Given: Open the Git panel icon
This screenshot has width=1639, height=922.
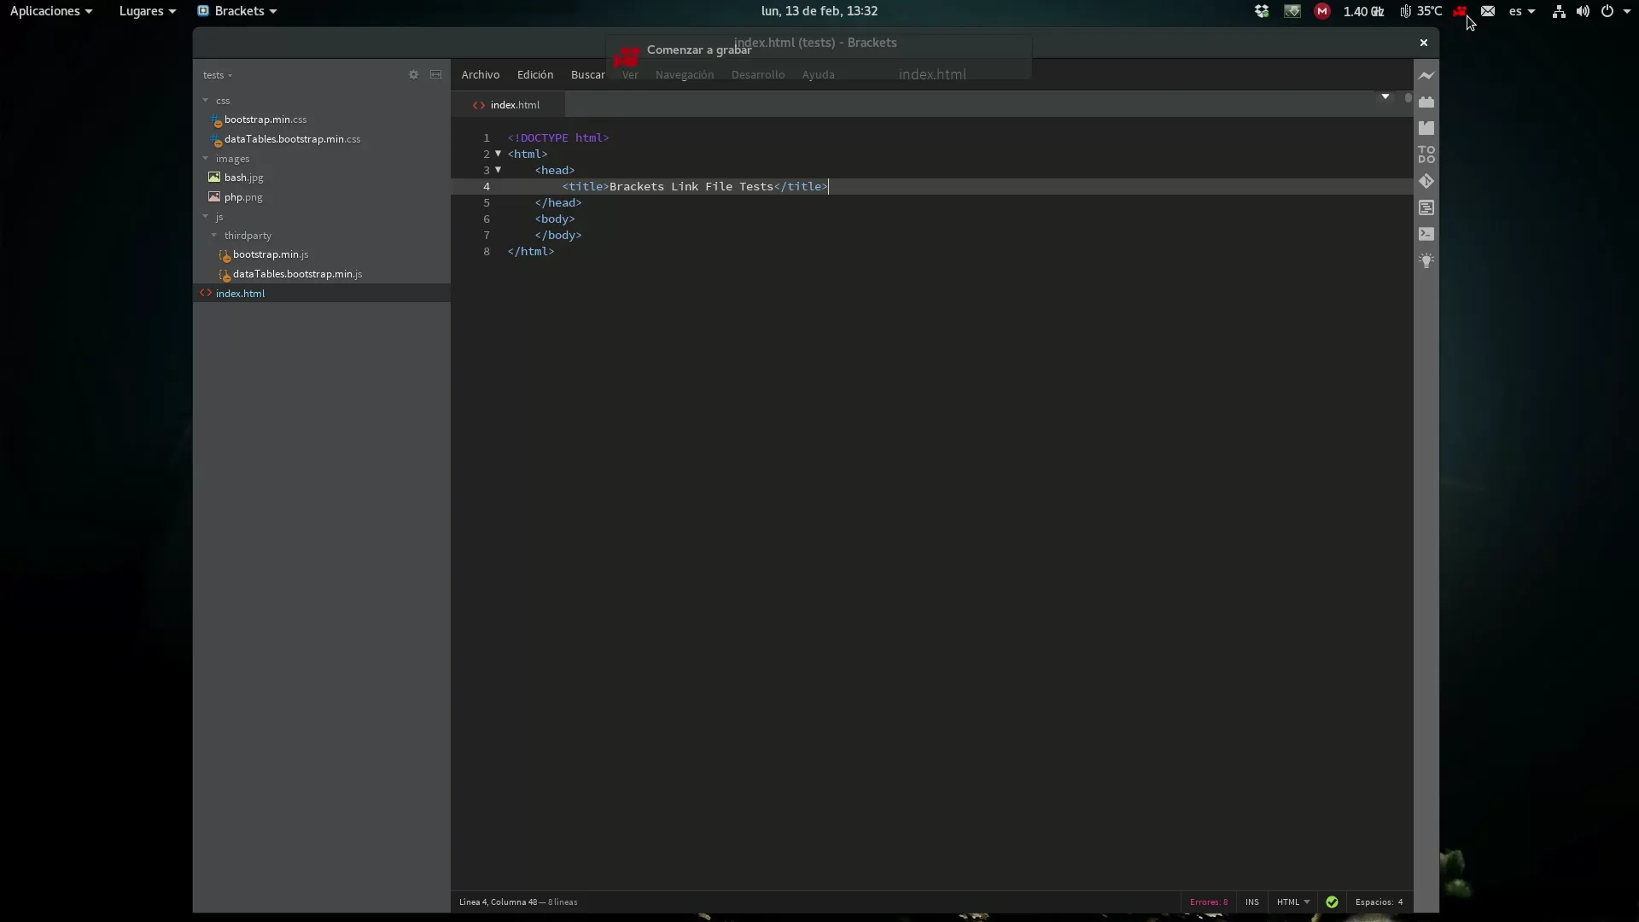Looking at the screenshot, I should [1428, 181].
